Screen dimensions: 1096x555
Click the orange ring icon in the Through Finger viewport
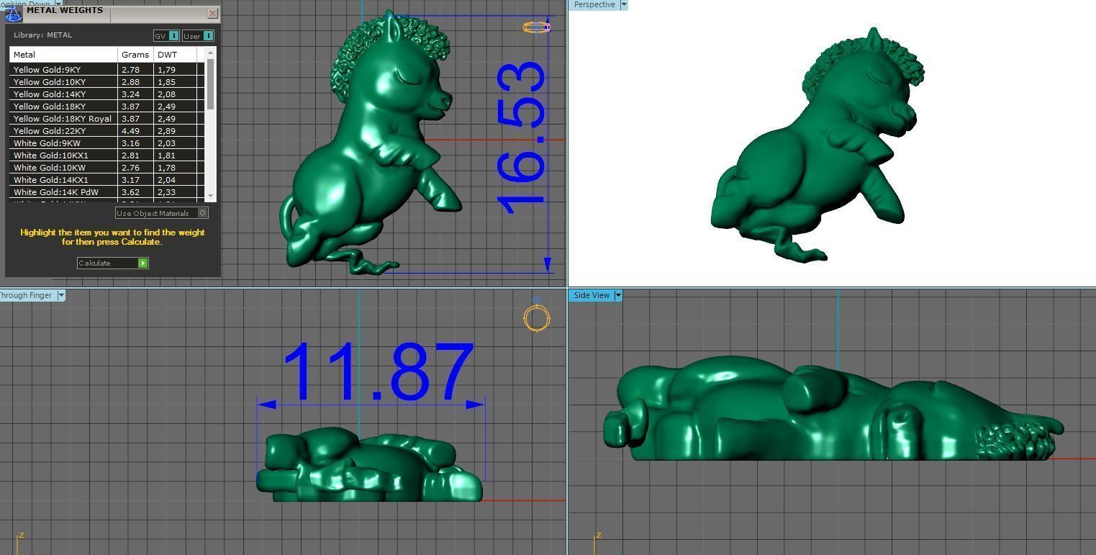tap(537, 317)
